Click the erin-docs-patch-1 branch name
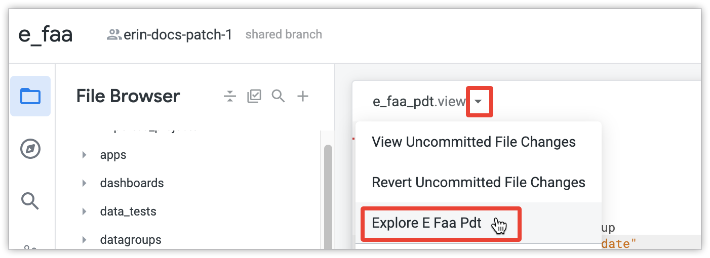The image size is (710, 258). pos(178,35)
